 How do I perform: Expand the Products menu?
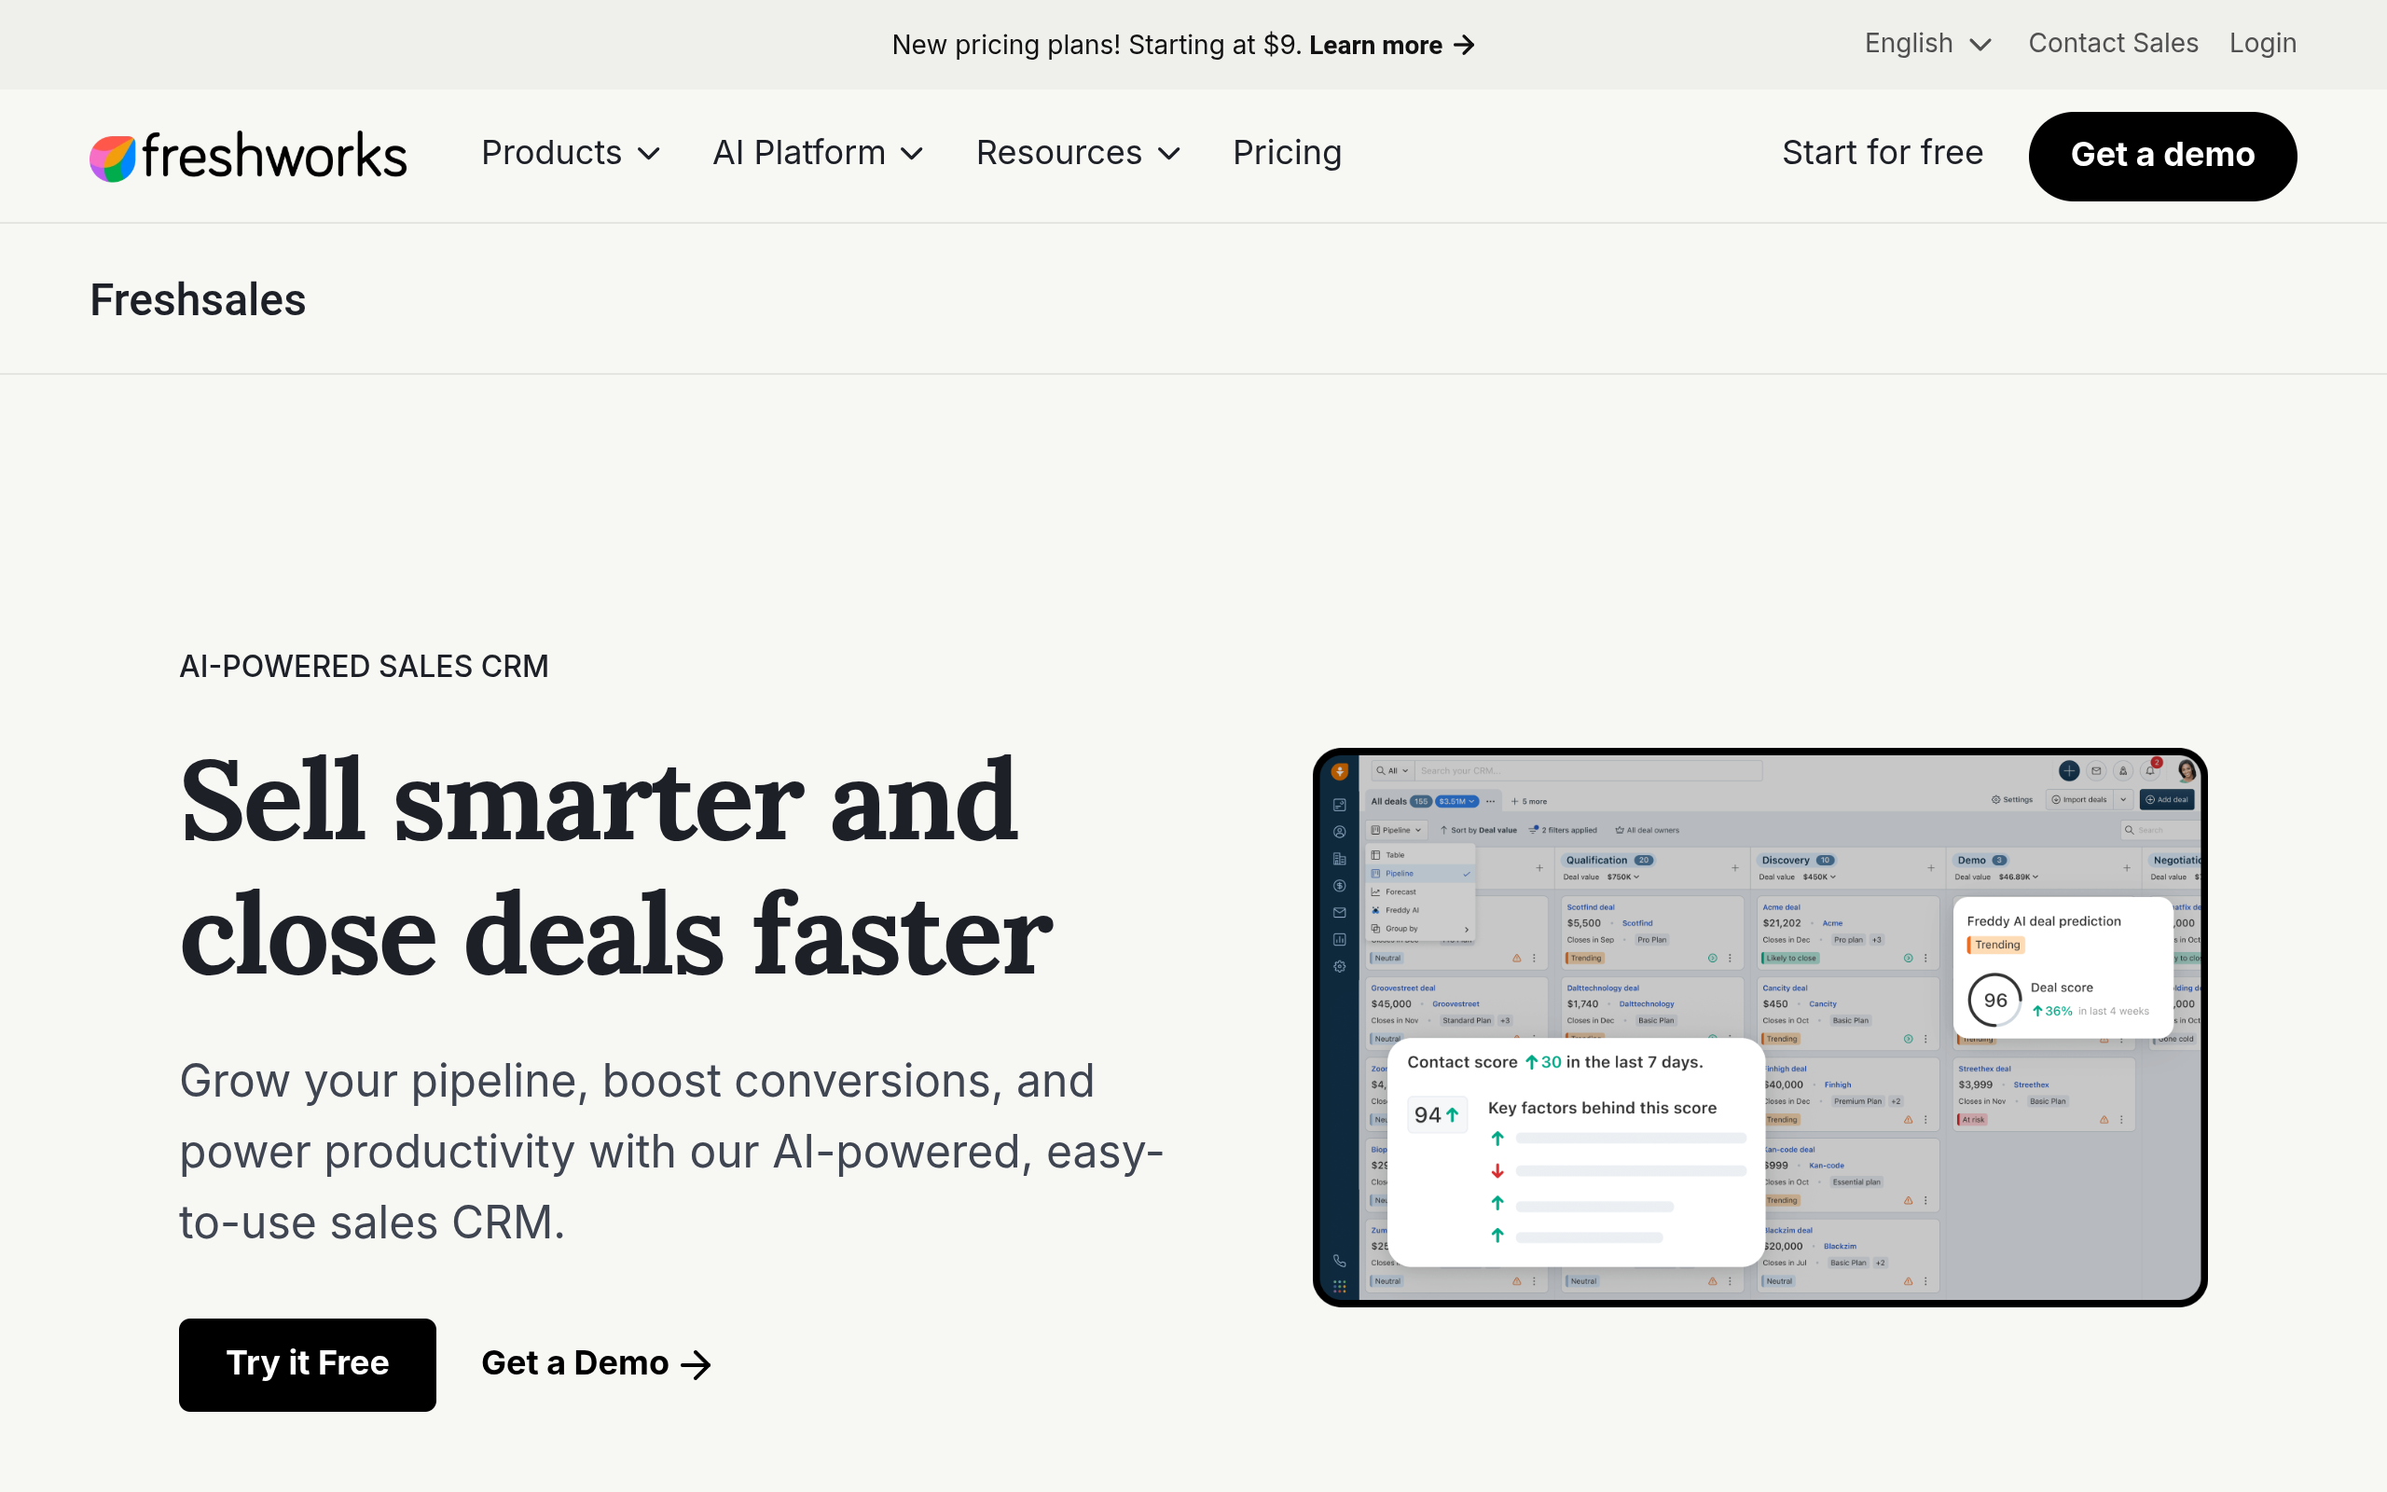(570, 153)
